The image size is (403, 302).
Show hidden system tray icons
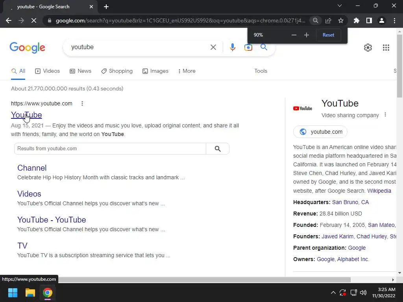(x=333, y=293)
